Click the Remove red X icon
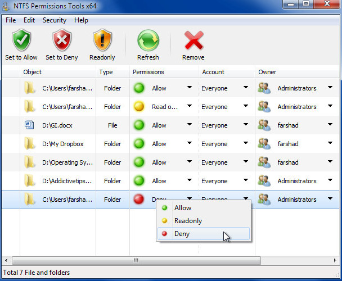Screen dimensions: 342x281 (x=193, y=40)
